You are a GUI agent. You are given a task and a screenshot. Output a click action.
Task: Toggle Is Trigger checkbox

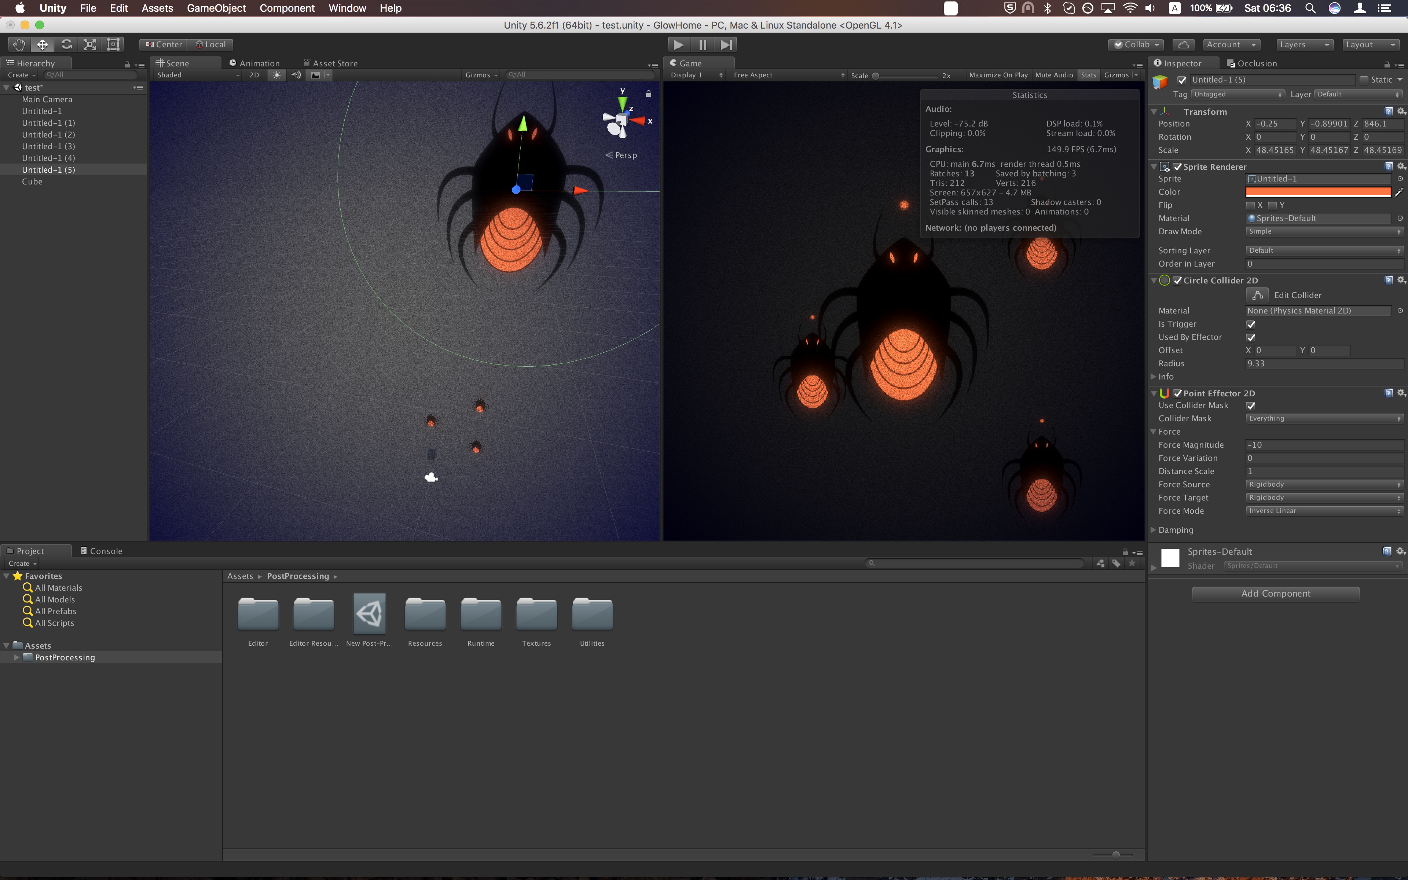point(1251,324)
